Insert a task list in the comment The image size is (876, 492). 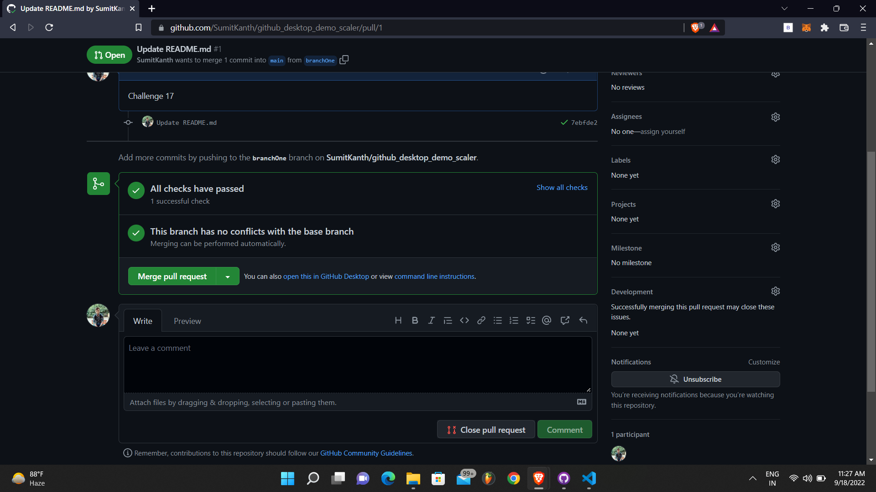531,320
